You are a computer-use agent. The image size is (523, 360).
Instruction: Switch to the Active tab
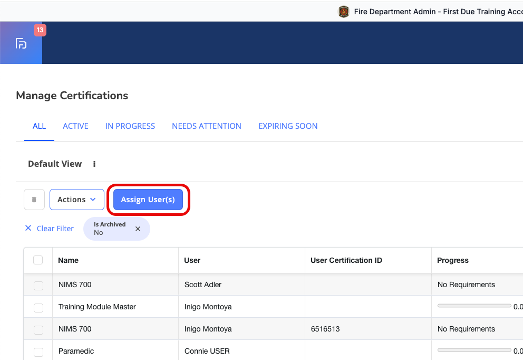(x=75, y=126)
